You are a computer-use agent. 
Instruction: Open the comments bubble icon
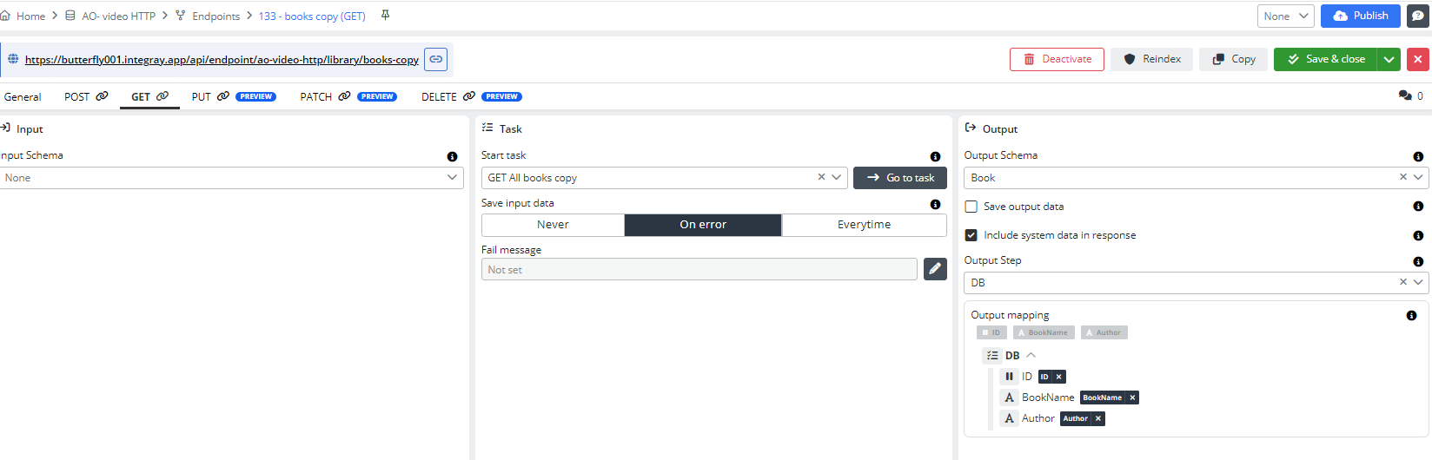coord(1405,95)
